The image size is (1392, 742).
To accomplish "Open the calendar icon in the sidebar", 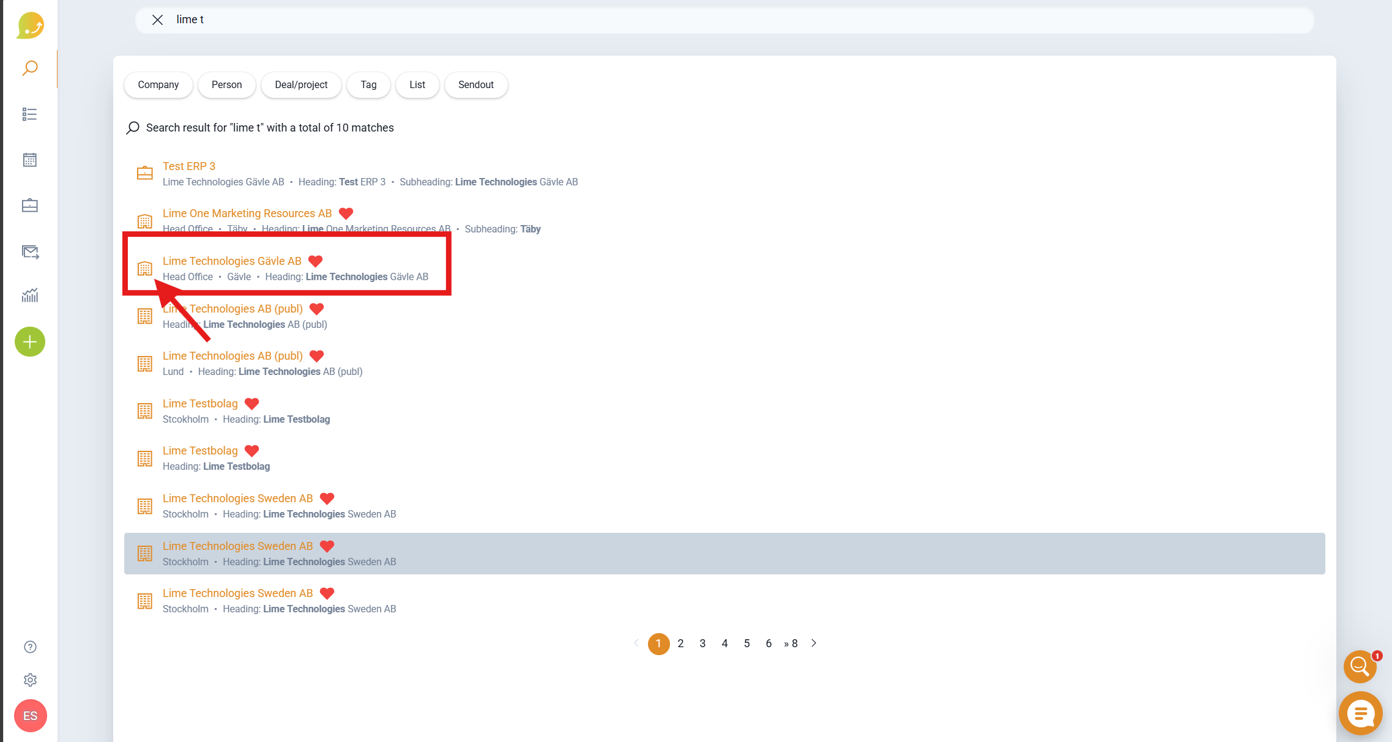I will [30, 160].
